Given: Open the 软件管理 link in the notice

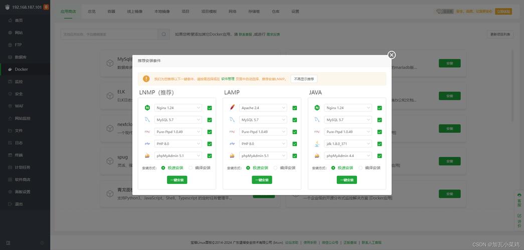Looking at the screenshot, I should coord(228,79).
